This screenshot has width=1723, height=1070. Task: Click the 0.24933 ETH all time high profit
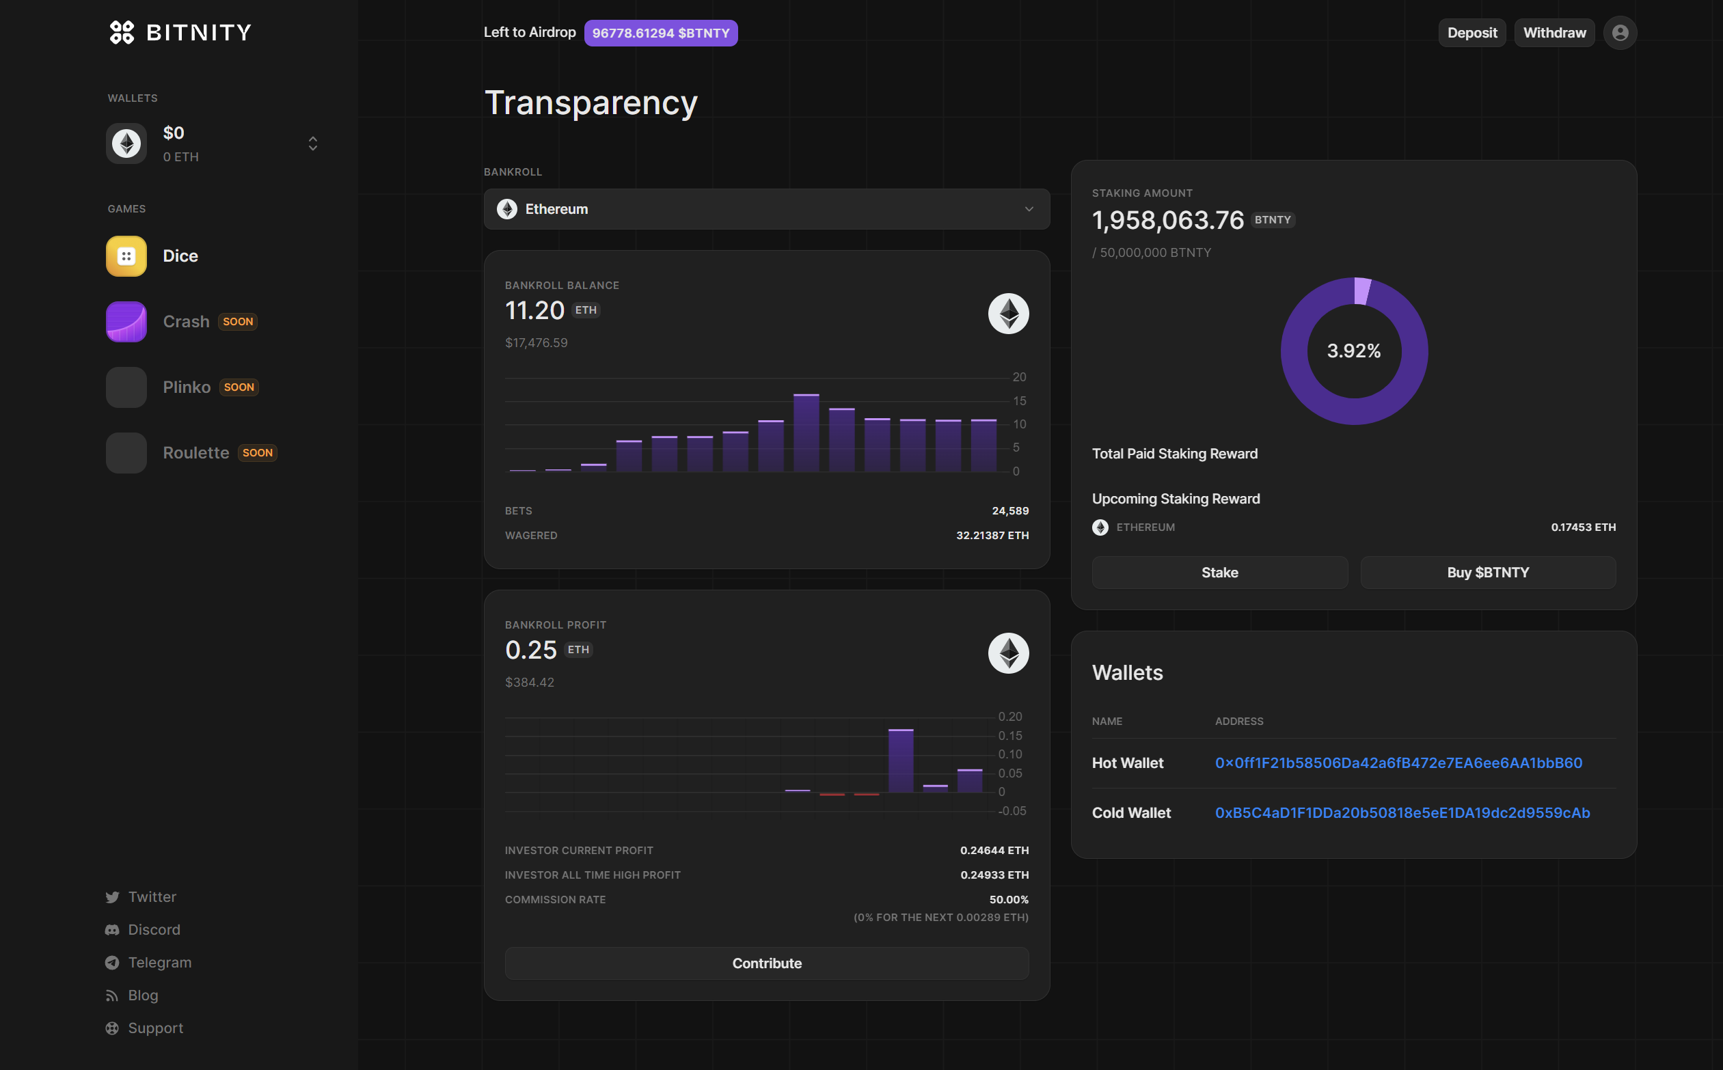click(x=994, y=875)
